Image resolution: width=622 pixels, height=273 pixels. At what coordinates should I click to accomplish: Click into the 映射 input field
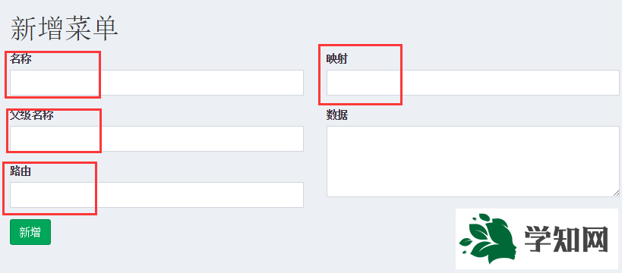pos(473,83)
